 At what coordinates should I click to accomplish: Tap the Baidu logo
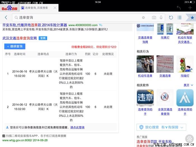point(10,8)
